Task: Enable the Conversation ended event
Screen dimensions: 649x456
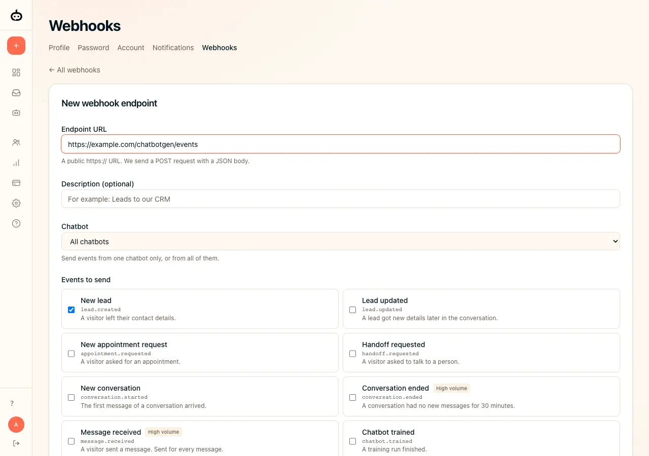Action: pyautogui.click(x=353, y=397)
